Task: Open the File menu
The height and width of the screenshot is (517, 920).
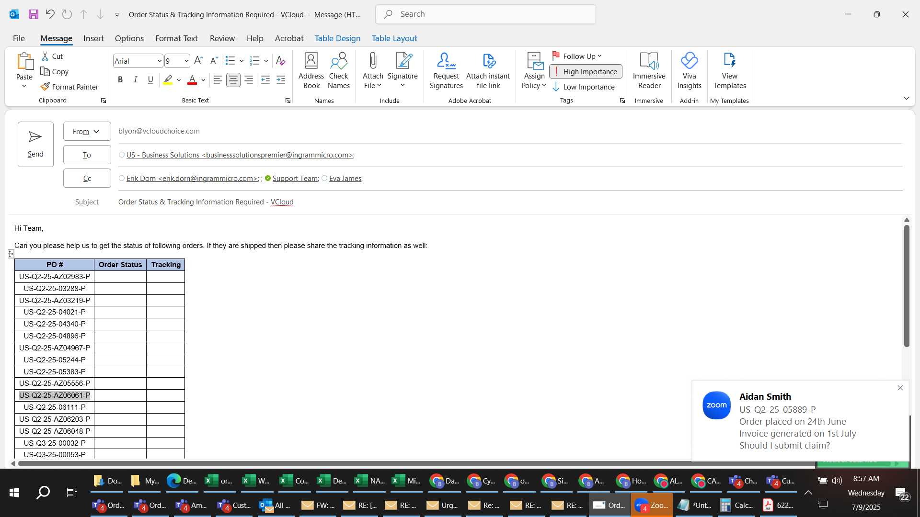Action: coord(19,38)
